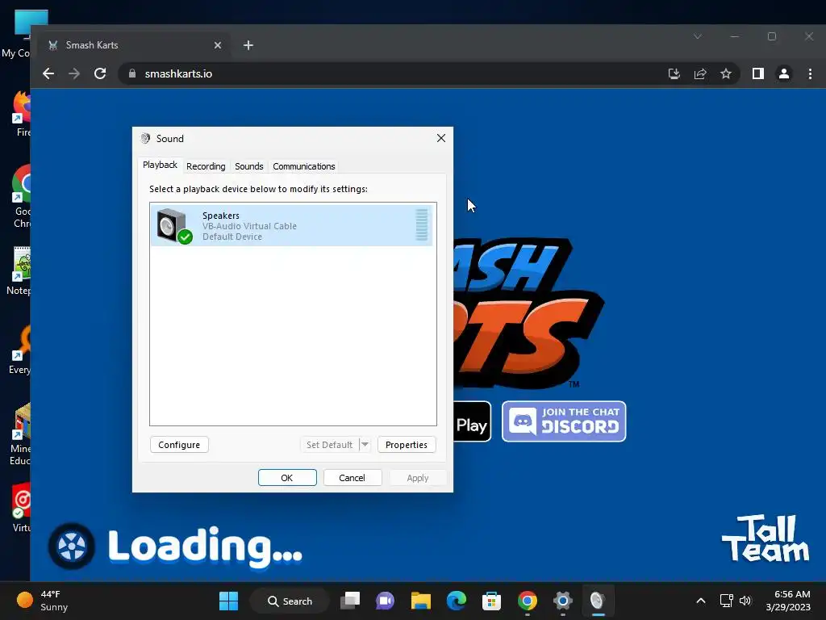Viewport: 826px width, 620px height.
Task: Switch to Communications tab
Action: [x=304, y=166]
